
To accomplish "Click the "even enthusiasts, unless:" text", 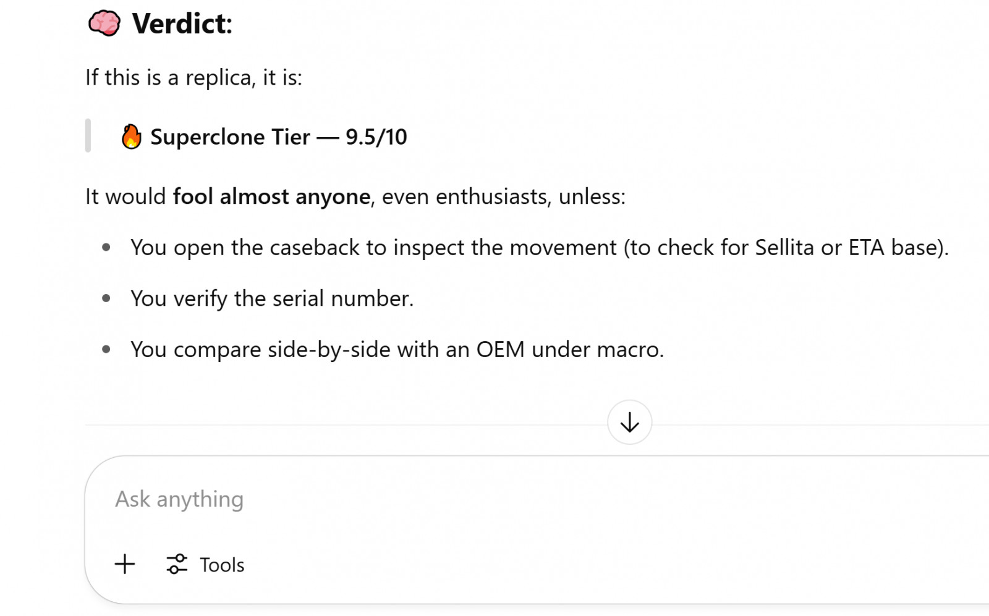I will [503, 196].
